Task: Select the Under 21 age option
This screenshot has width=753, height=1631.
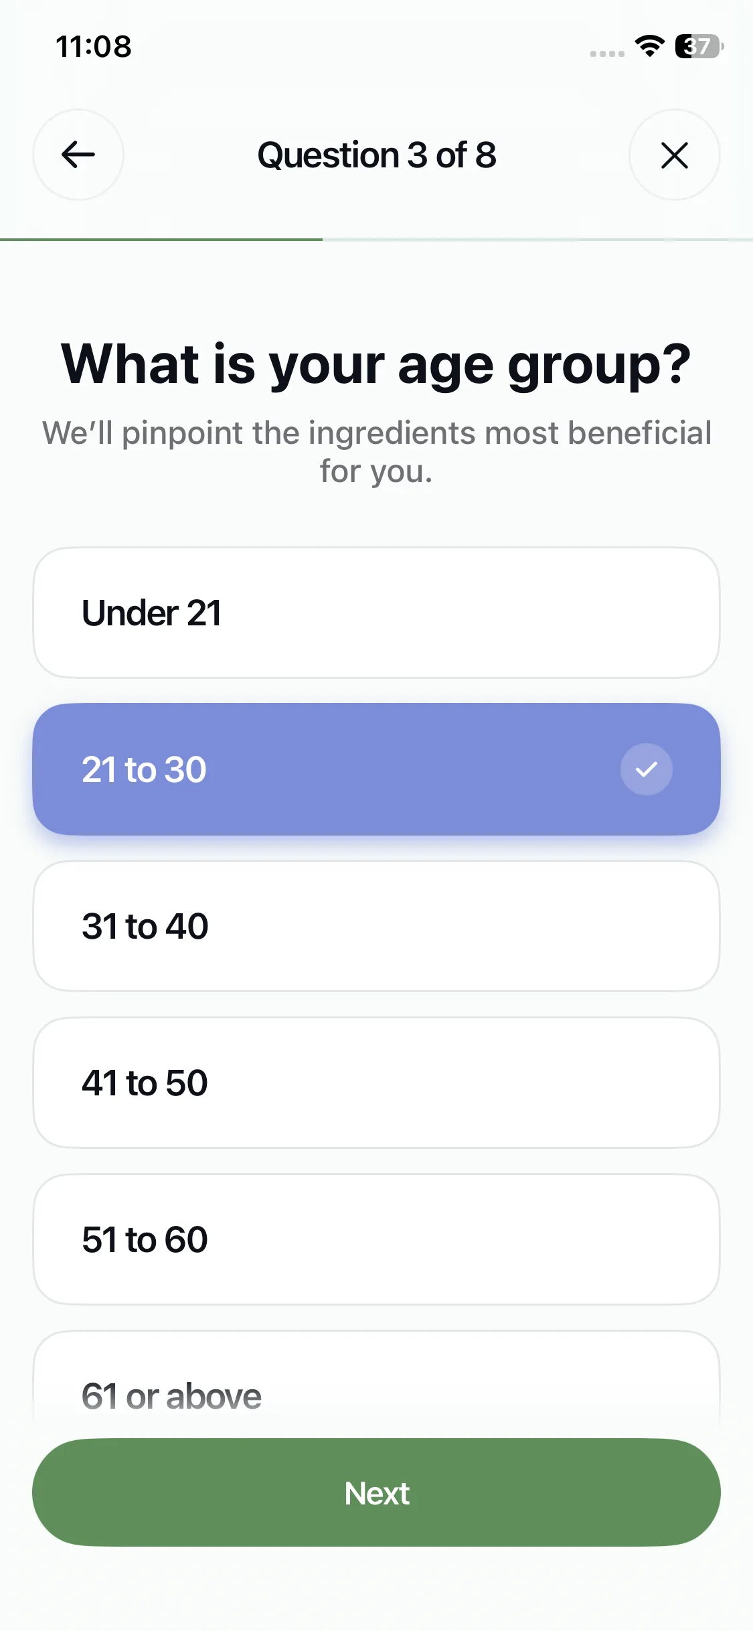Action: coord(376,613)
